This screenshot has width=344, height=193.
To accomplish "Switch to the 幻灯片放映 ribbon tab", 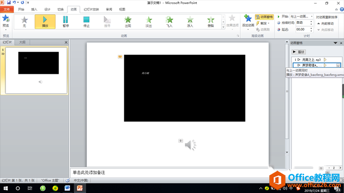I will [x=91, y=9].
